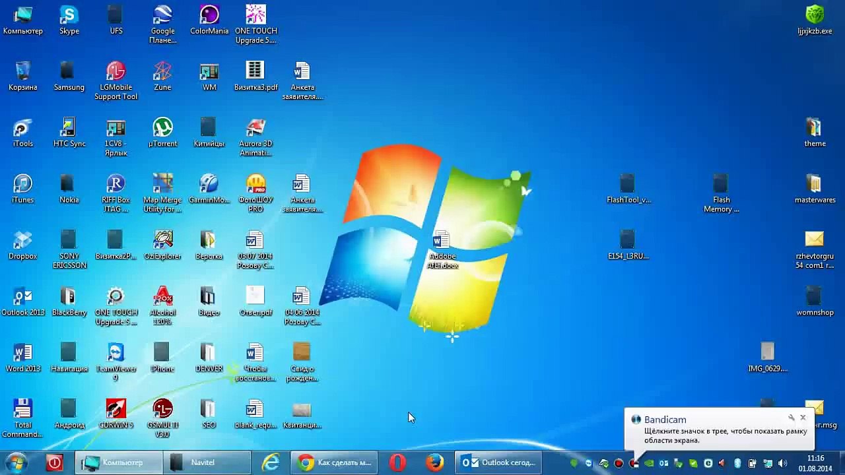This screenshot has height=475, width=845.
Task: Select the Map Merge Utility icon
Action: click(162, 193)
